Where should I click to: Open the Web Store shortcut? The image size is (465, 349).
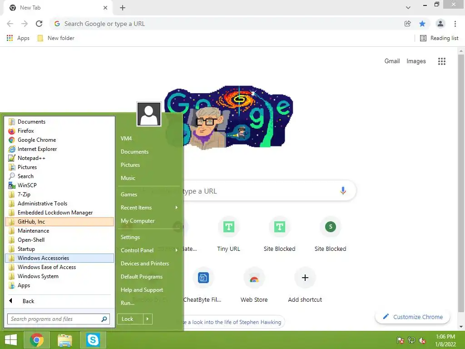(x=254, y=285)
